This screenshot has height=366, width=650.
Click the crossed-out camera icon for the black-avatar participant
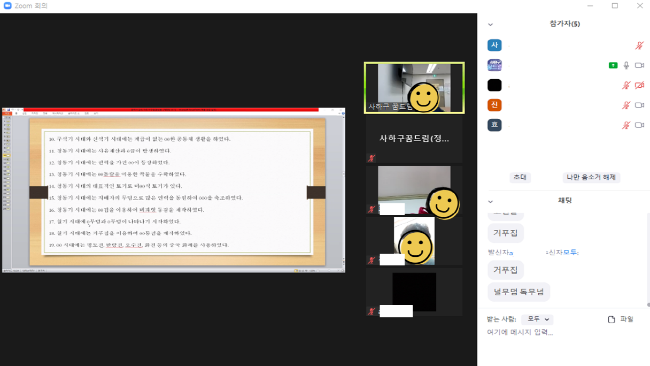pos(639,85)
